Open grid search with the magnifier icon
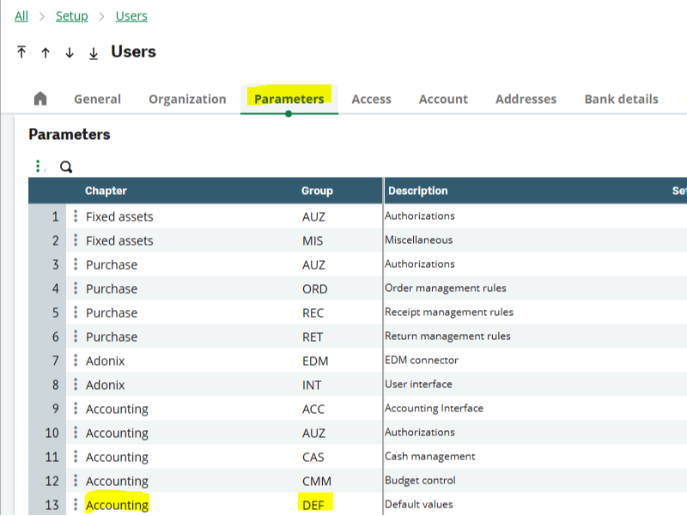The height and width of the screenshot is (516, 687). click(66, 166)
